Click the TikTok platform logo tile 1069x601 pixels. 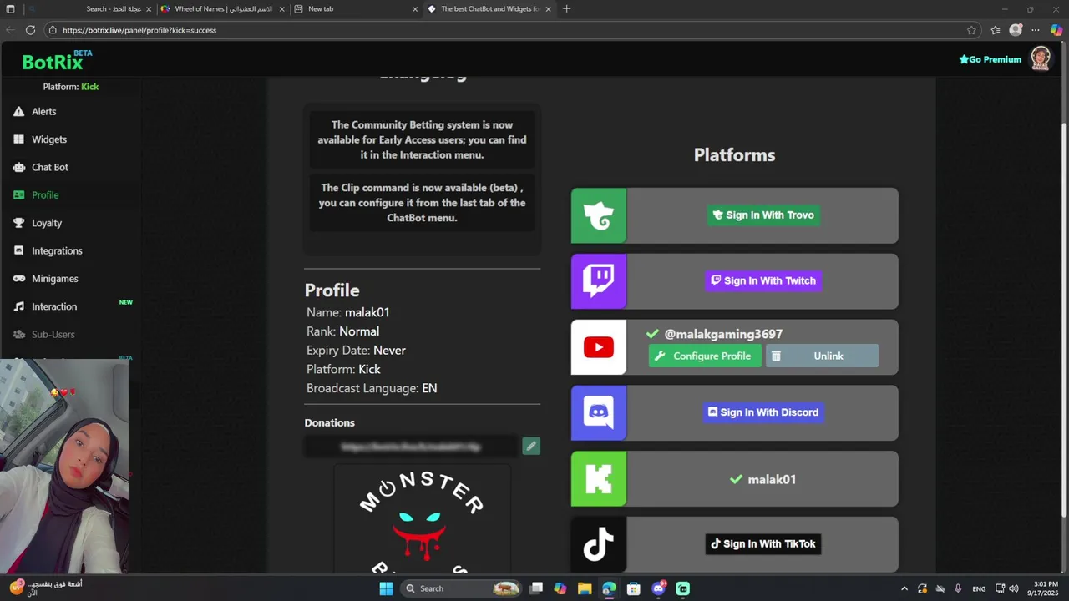click(x=598, y=544)
